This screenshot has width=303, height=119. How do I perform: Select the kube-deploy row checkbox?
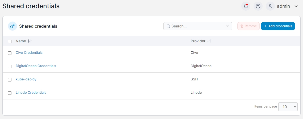(10, 80)
